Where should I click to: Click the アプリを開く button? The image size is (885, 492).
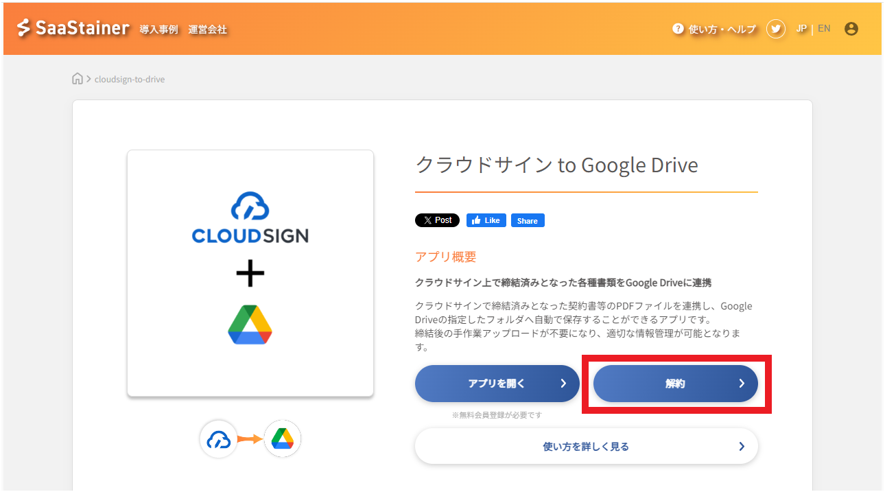pos(497,384)
